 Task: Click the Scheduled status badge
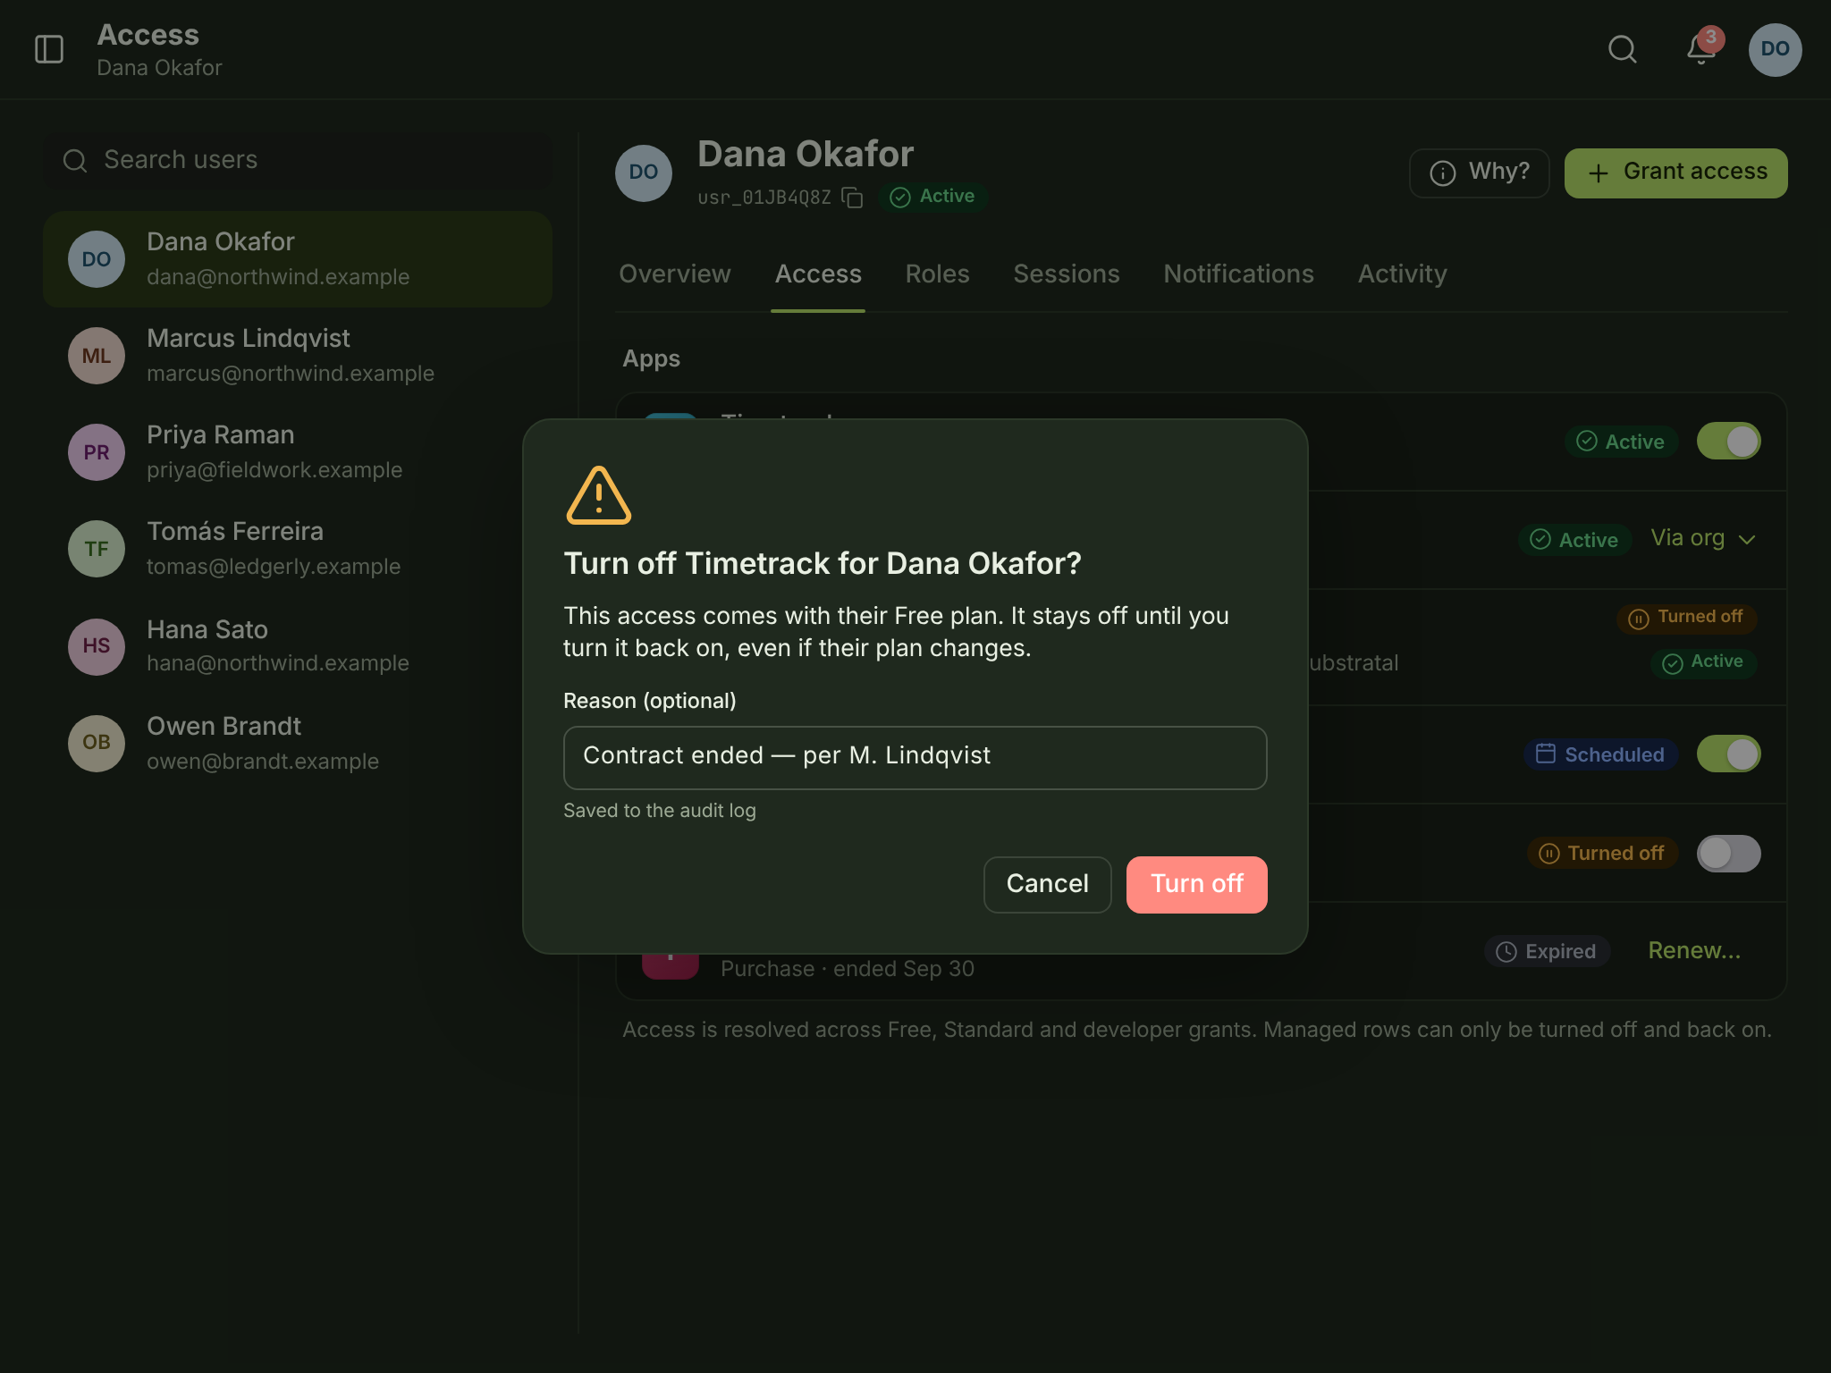tap(1600, 754)
